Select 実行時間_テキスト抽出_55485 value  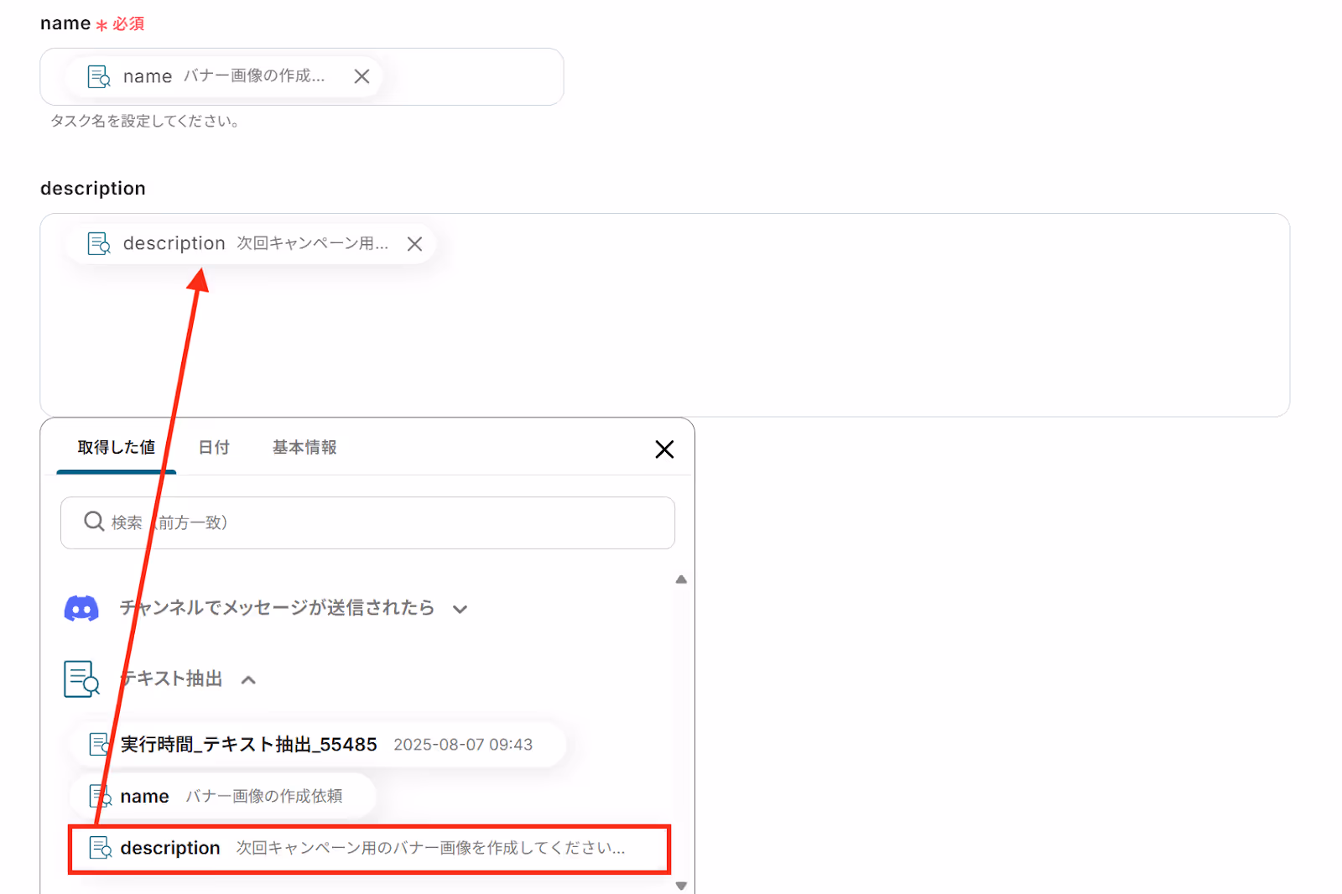pyautogui.click(x=319, y=744)
